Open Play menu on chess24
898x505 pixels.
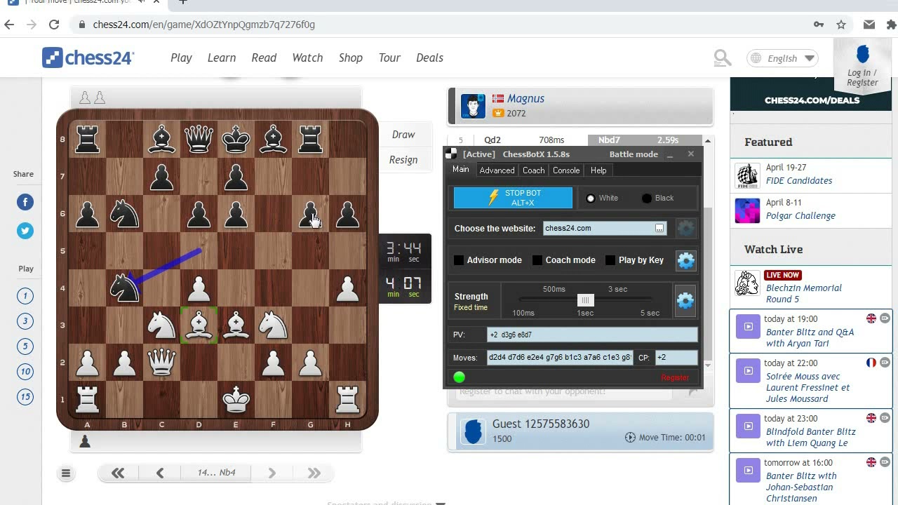tap(181, 58)
